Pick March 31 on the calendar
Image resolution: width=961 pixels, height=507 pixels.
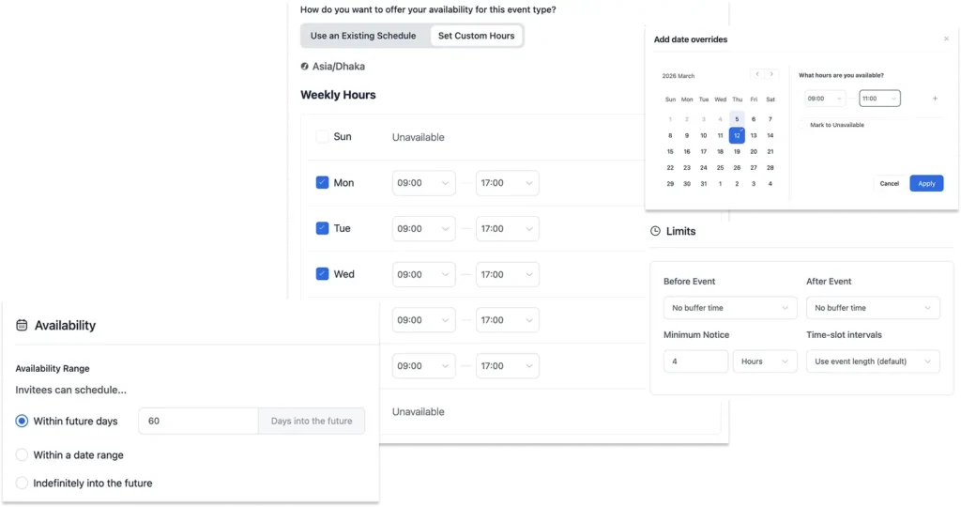click(704, 184)
